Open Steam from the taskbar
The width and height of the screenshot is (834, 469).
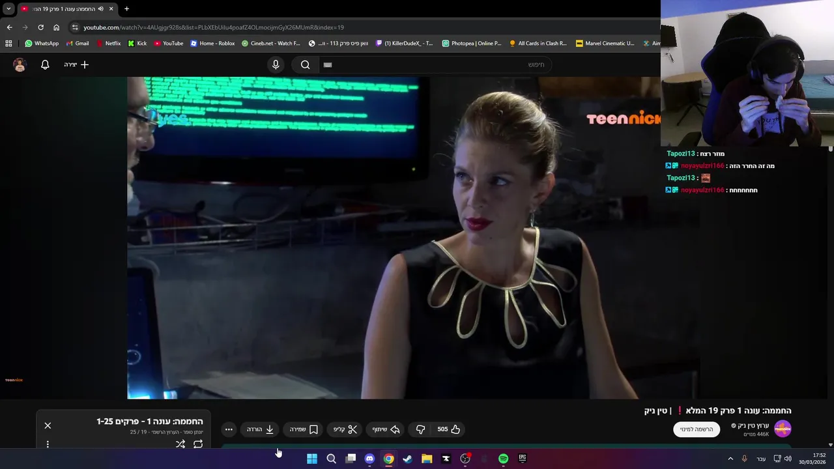pyautogui.click(x=407, y=459)
